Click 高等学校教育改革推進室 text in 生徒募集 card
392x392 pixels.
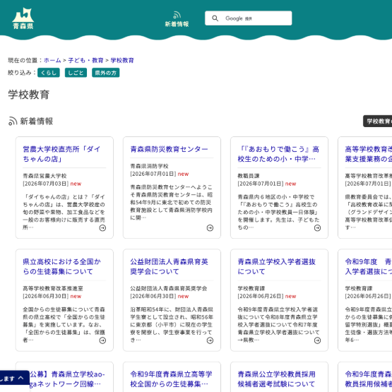click(x=53, y=288)
